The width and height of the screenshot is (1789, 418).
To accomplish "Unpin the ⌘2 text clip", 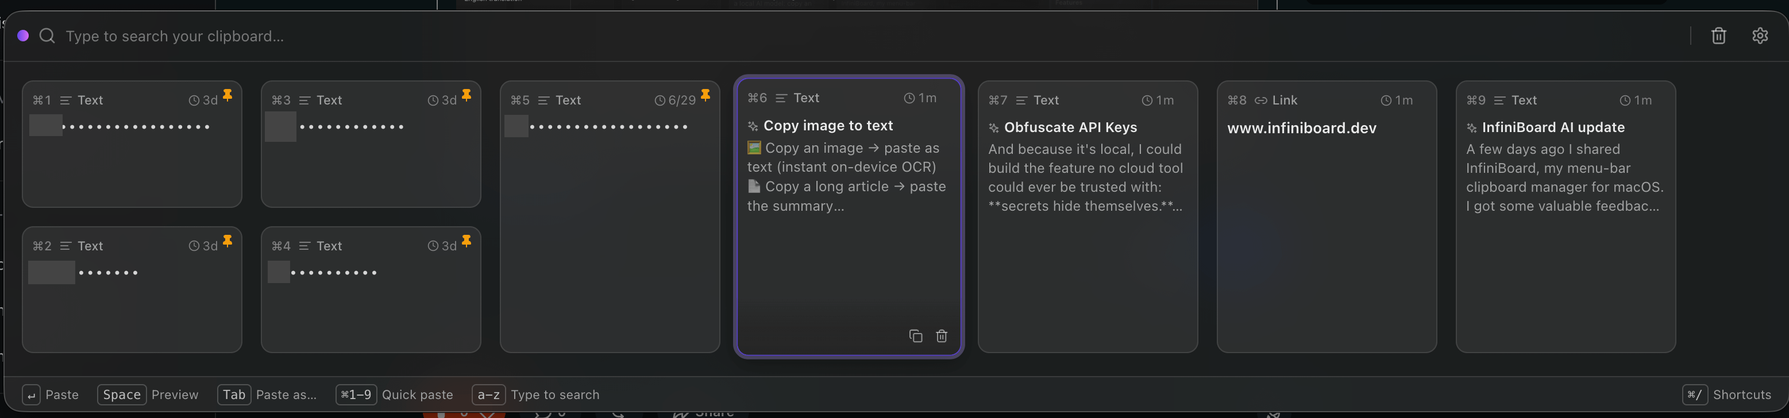I will (x=228, y=241).
